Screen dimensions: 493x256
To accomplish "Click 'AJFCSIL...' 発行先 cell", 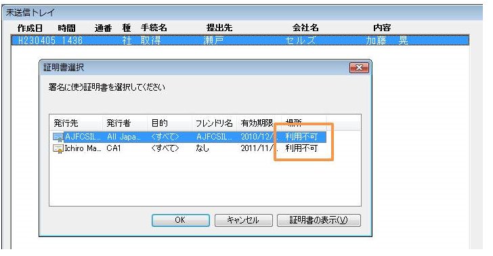I will [83, 137].
